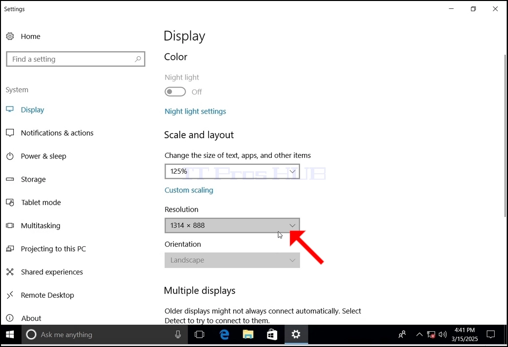508x347 pixels.
Task: Open Task View from the taskbar
Action: tap(199, 334)
